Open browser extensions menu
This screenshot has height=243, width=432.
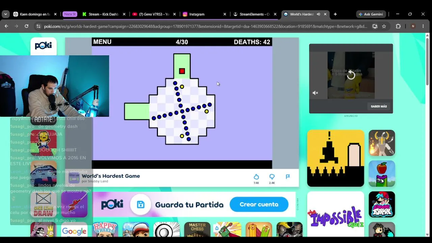click(x=398, y=26)
